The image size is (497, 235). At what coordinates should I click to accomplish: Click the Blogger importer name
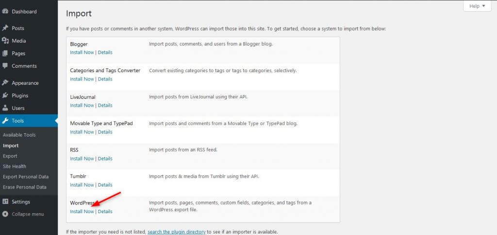79,44
